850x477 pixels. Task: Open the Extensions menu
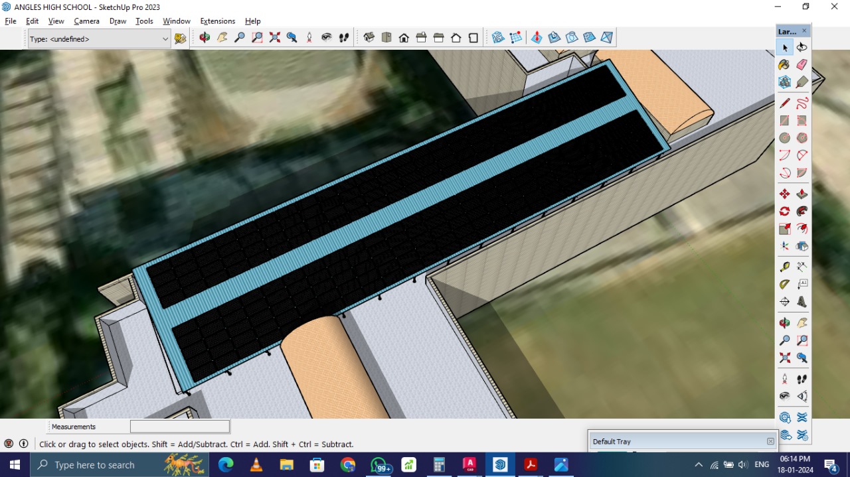tap(218, 21)
